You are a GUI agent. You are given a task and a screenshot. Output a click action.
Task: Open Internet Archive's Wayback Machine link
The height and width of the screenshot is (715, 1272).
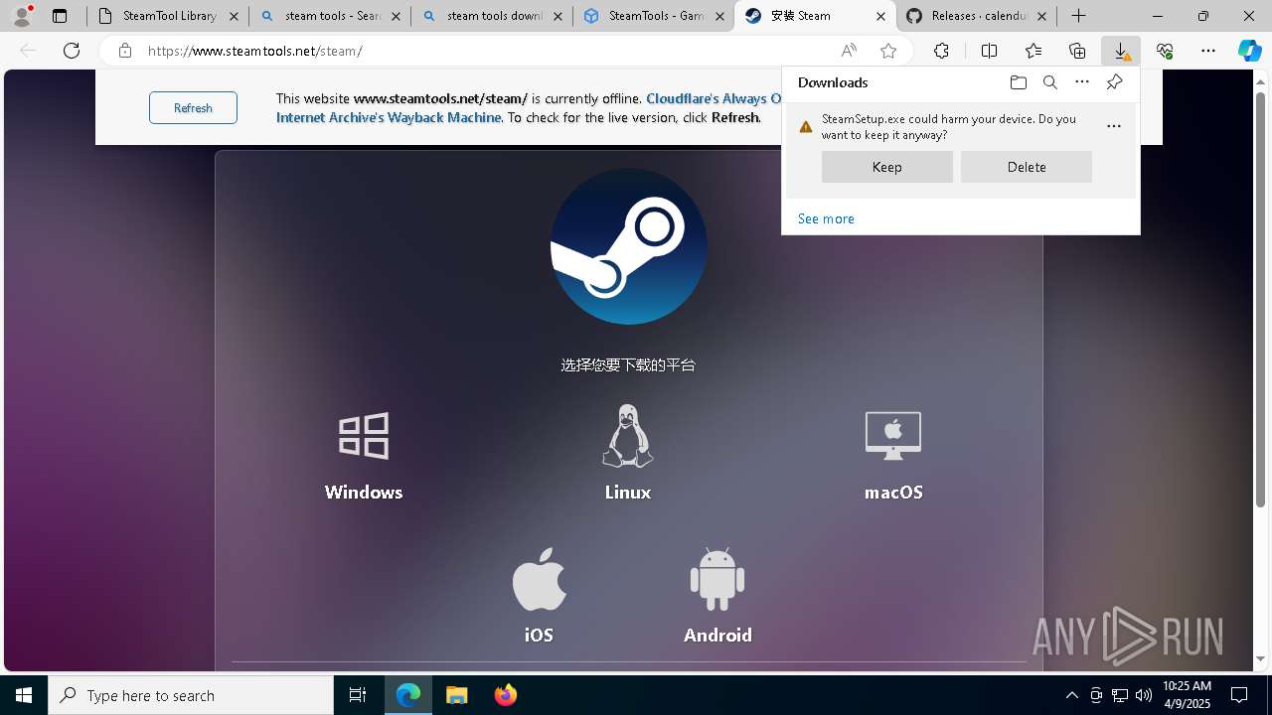click(x=389, y=117)
